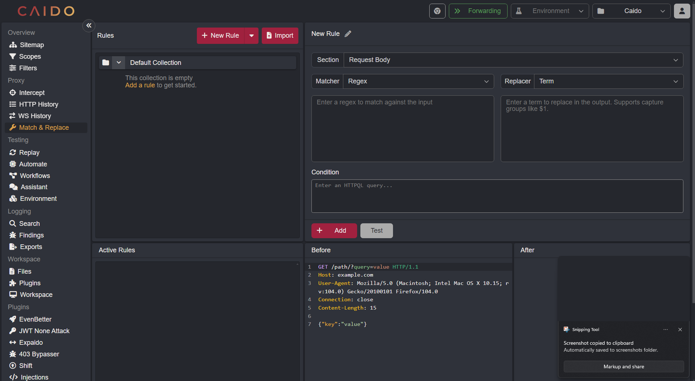Click the Add button to save rule

click(334, 231)
